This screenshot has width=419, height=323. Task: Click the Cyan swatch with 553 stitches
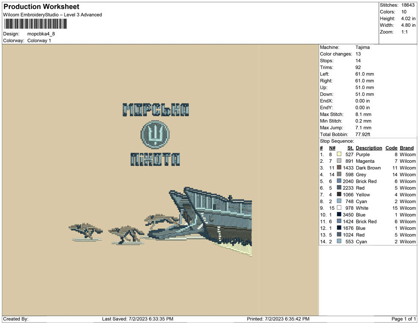tap(339, 241)
